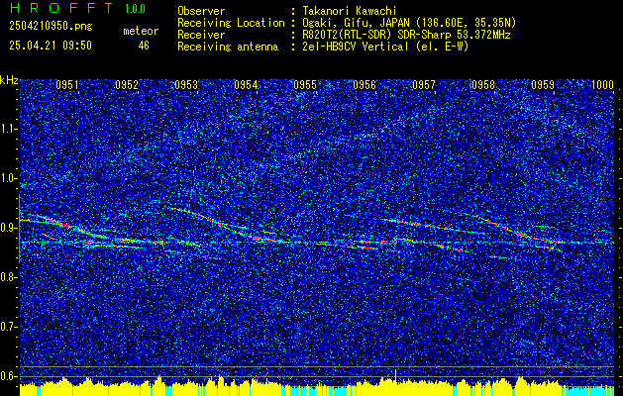
Task: Click the 'Observer' field label
Action: coord(201,11)
